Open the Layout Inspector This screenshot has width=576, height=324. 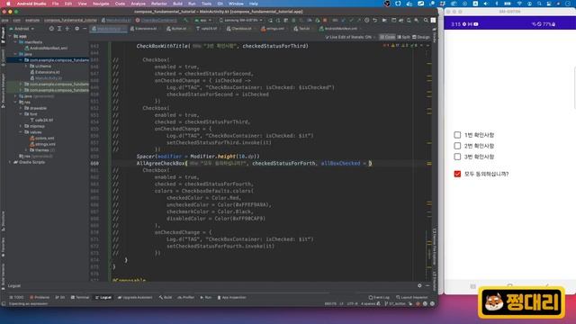[x=412, y=298]
